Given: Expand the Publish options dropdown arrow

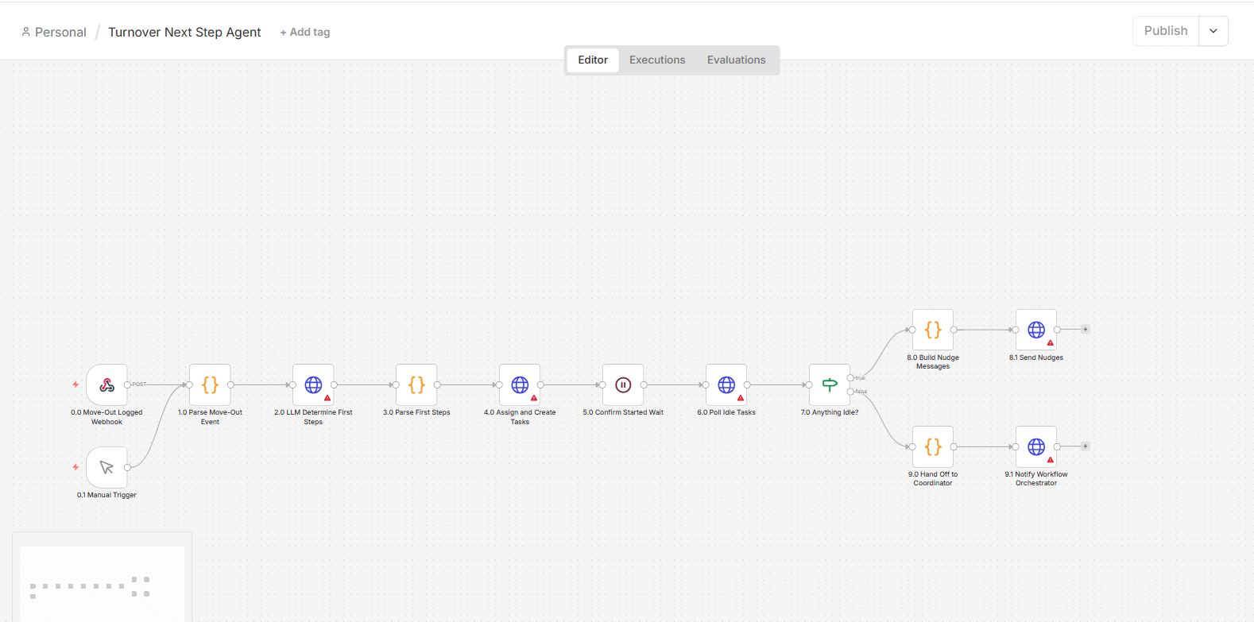Looking at the screenshot, I should click(x=1213, y=31).
